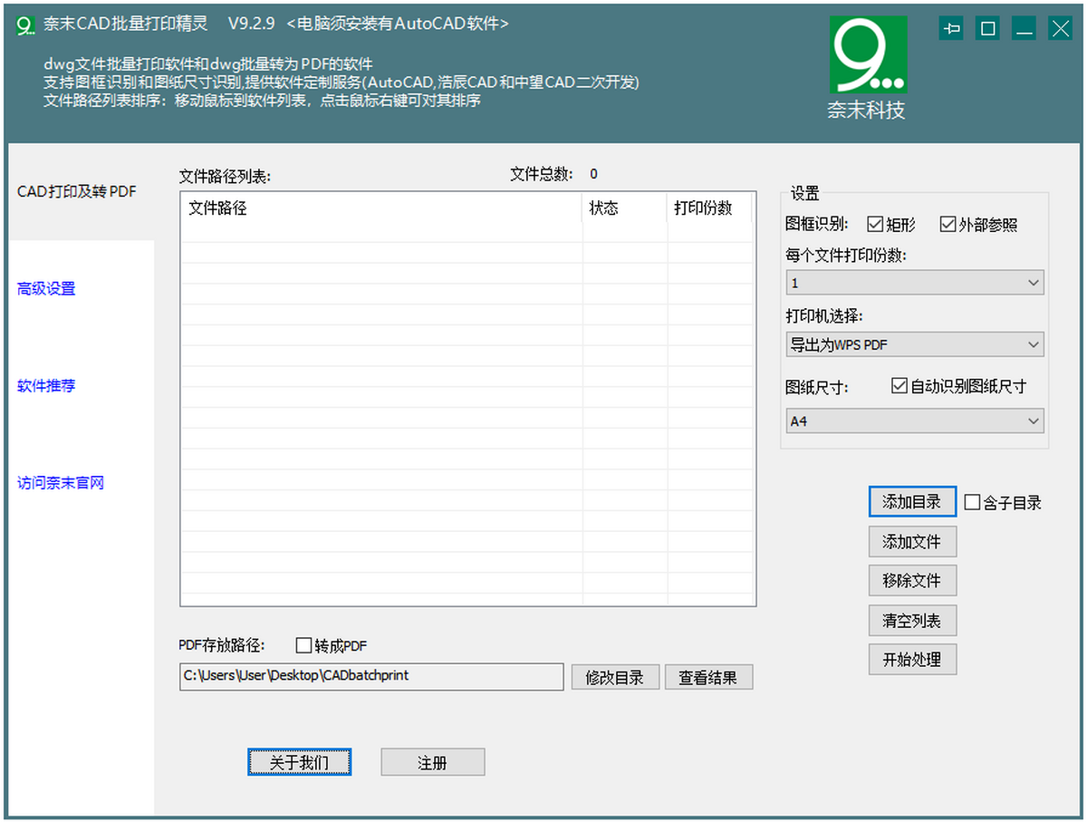Click the large 奈末科技 green logo
The height and width of the screenshot is (822, 1087).
(x=868, y=54)
